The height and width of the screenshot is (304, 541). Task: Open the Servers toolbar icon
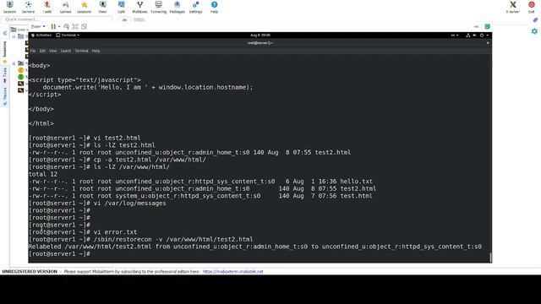28,7
